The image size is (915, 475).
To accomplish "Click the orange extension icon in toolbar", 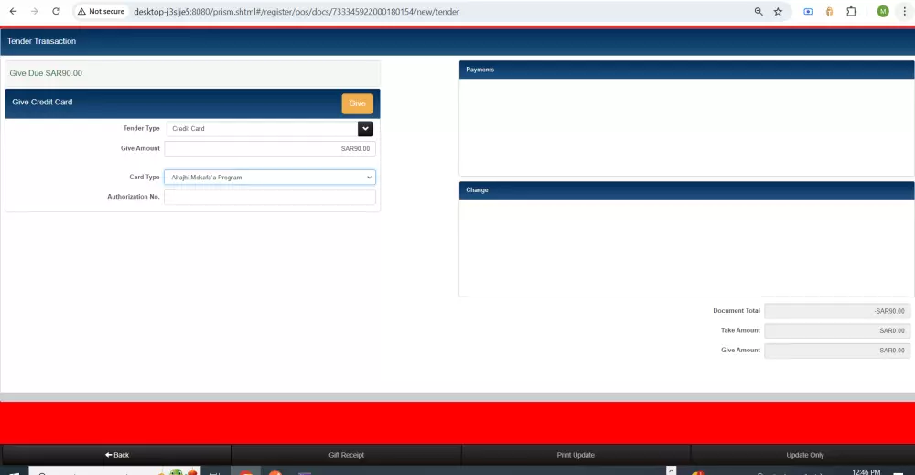I will click(829, 11).
